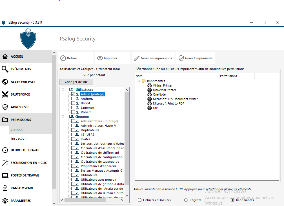This screenshot has width=284, height=206.
Task: Click the Postes de travail laptop icon
Action: tap(5, 175)
